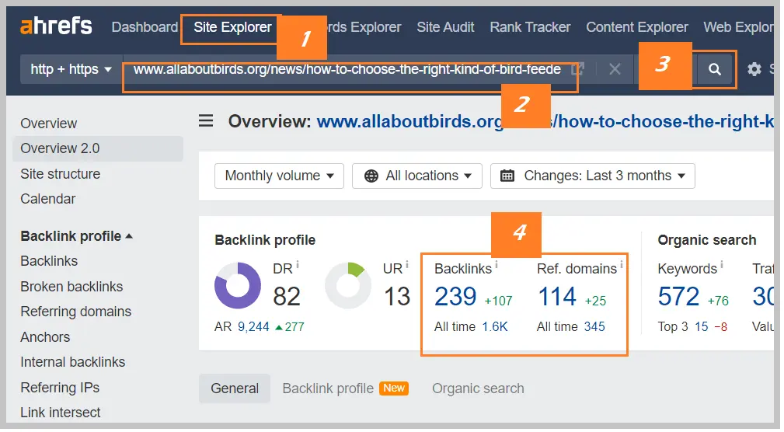Open Site Audit in top navigation
This screenshot has width=784, height=432.
pyautogui.click(x=445, y=27)
